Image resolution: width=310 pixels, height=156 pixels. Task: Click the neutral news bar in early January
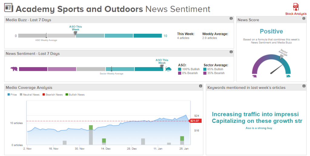point(143,142)
